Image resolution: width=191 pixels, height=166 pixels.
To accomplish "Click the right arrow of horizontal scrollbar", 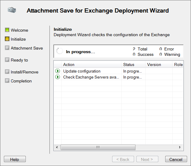I will point(180,147).
